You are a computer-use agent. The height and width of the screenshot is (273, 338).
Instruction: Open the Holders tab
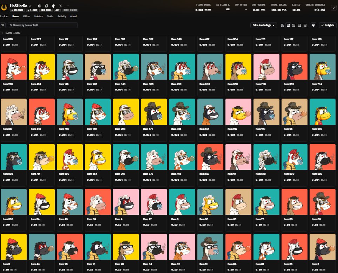tap(39, 16)
